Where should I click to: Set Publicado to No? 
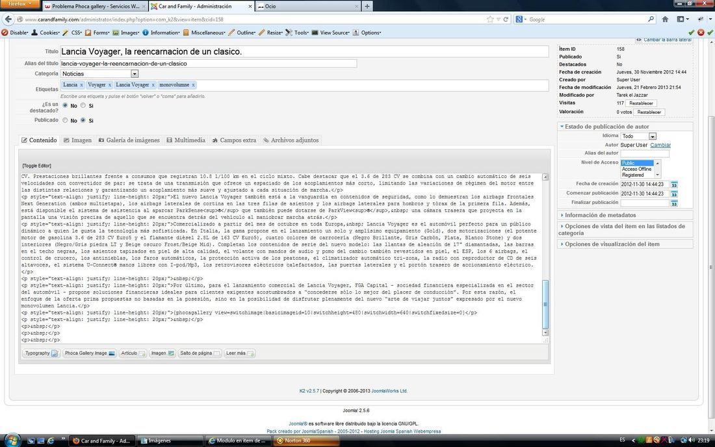65,120
